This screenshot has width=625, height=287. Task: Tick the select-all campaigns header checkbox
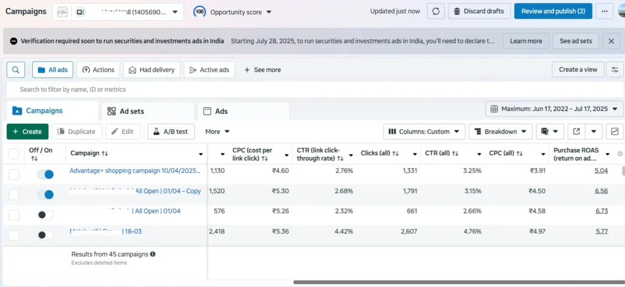pyautogui.click(x=13, y=154)
